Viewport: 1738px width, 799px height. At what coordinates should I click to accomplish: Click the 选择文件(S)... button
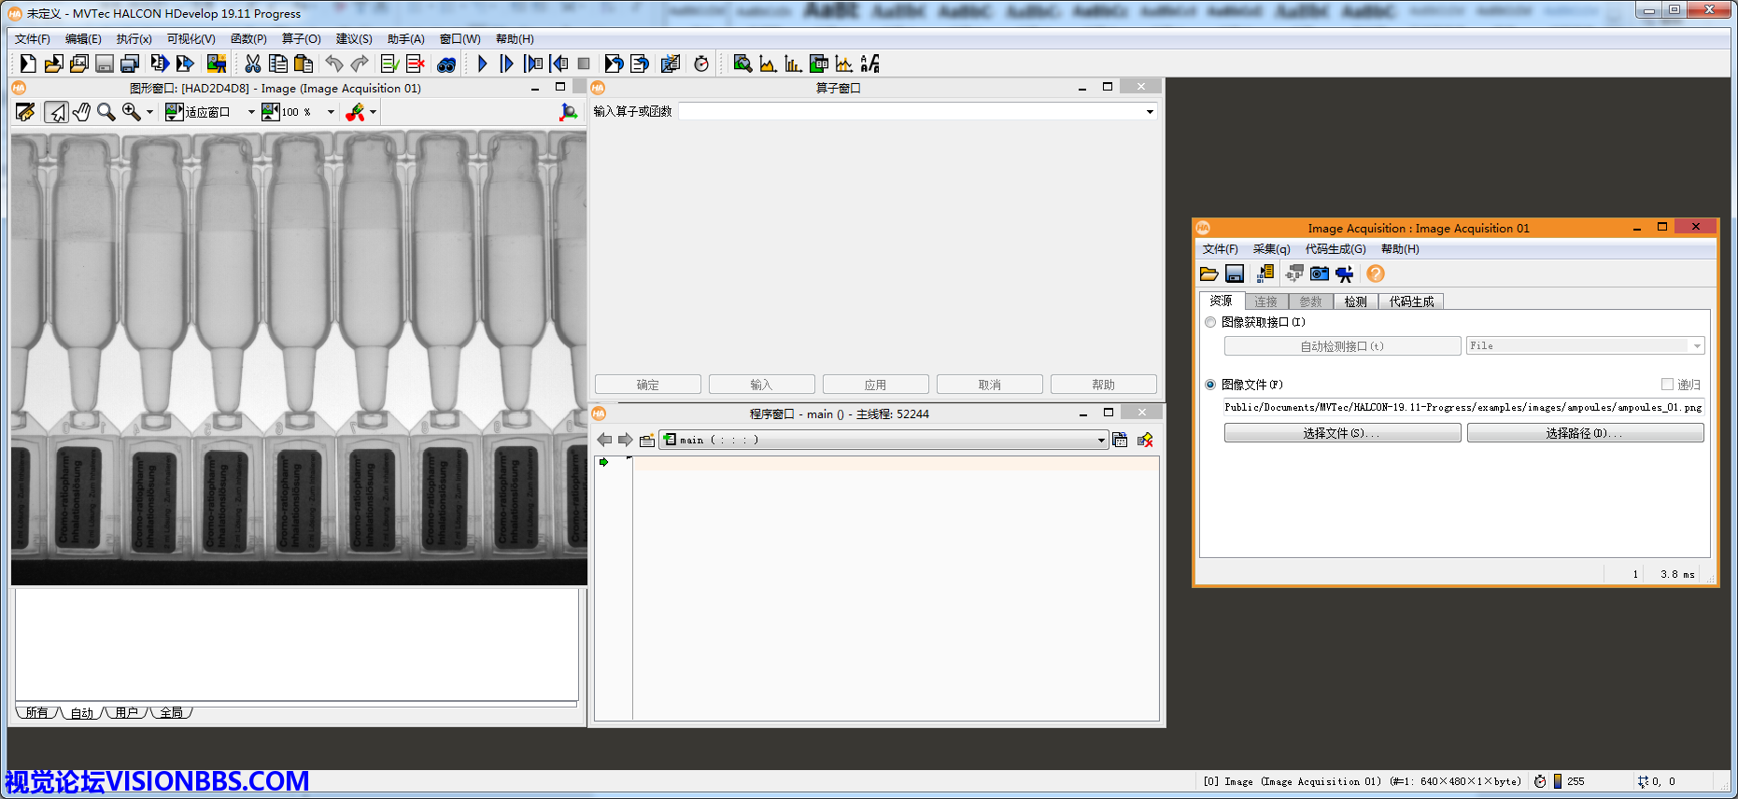pos(1342,433)
